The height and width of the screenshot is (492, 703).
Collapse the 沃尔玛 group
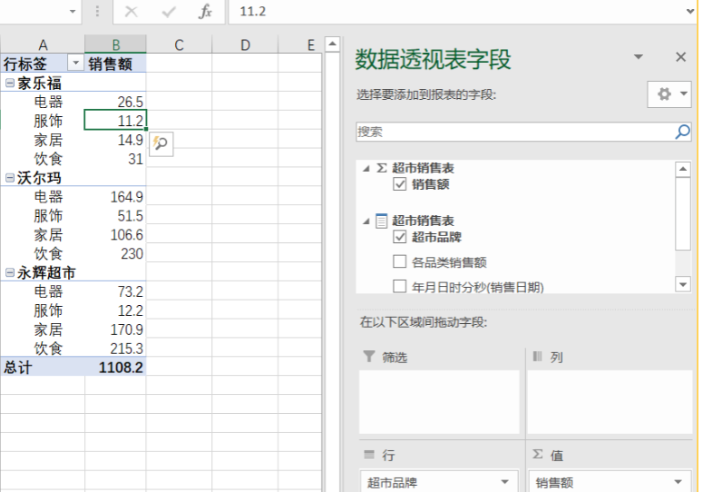(x=10, y=178)
